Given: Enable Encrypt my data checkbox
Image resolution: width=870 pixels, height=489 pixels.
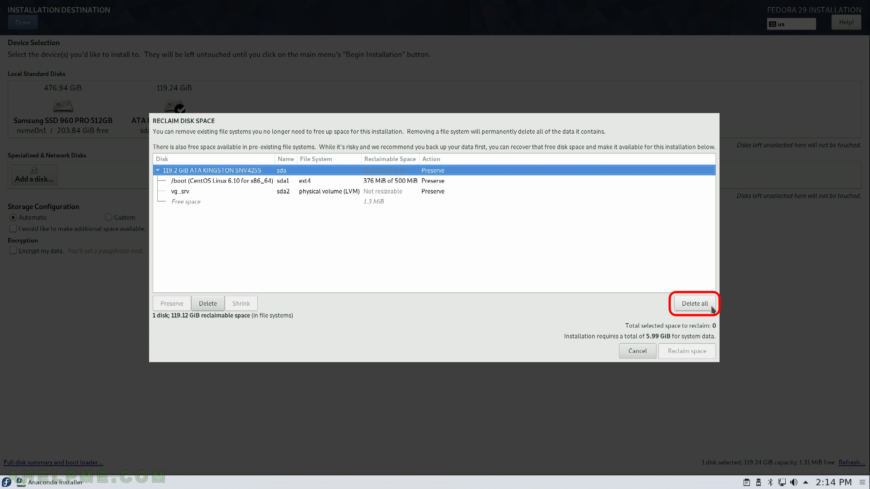Looking at the screenshot, I should (13, 251).
